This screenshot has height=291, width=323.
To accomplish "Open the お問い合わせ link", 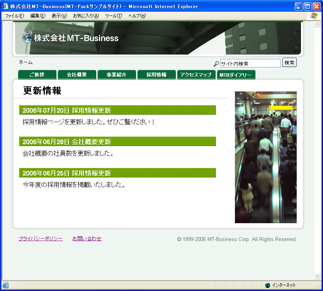I will pos(87,239).
